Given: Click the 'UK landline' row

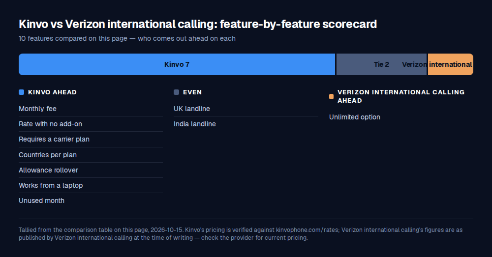Looking at the screenshot, I should click(x=246, y=109).
